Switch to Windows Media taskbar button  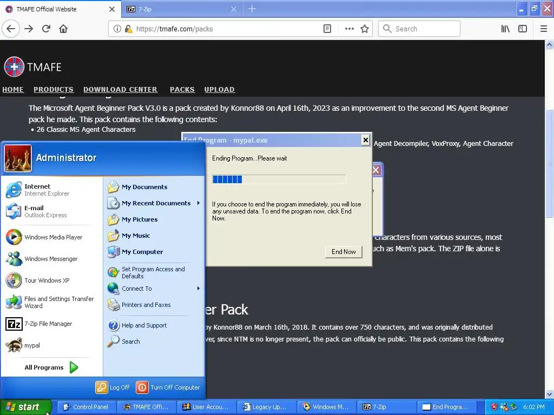[326, 407]
